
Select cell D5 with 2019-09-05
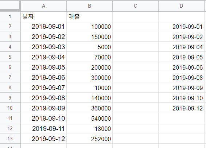click(x=181, y=57)
